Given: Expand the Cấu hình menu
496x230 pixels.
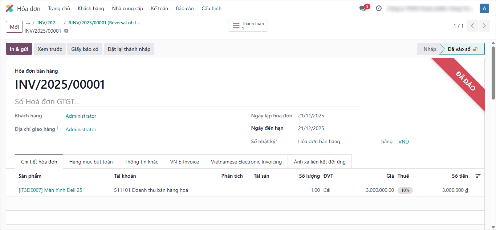Looking at the screenshot, I should 211,8.
